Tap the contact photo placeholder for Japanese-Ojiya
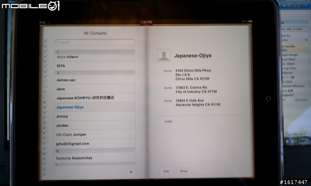Screen dimensions: 311x186 [164, 56]
